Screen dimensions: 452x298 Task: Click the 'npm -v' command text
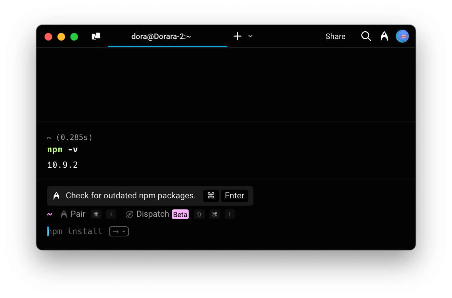[63, 150]
